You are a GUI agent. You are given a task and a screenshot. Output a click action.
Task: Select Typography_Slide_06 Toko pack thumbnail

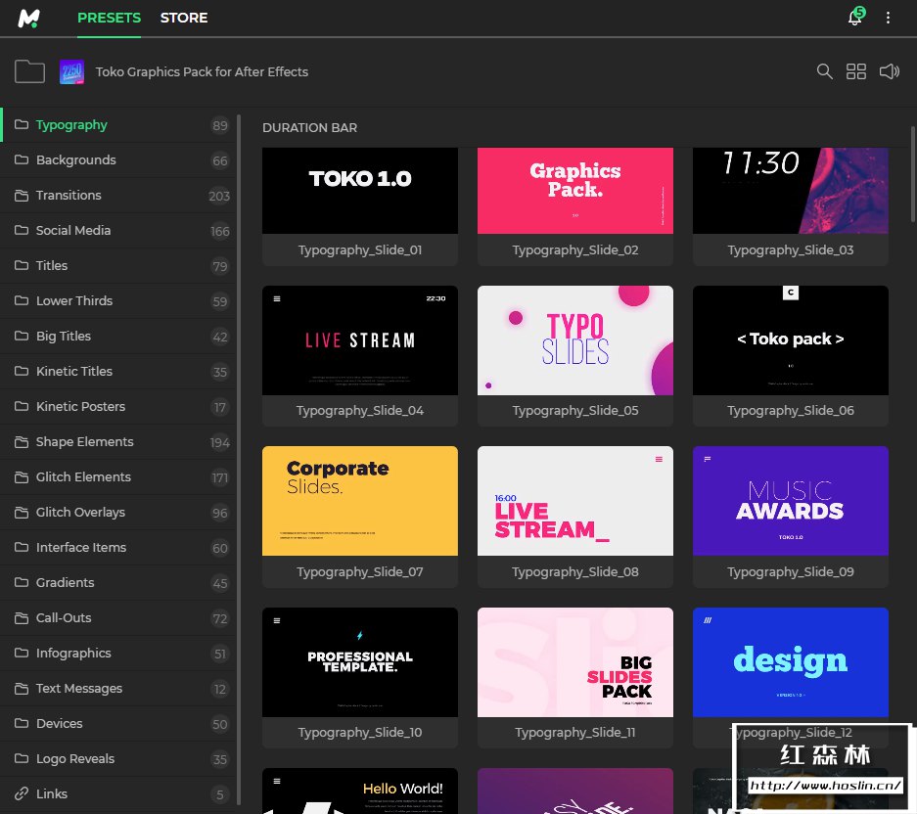(x=790, y=340)
